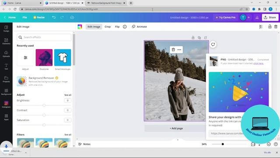This screenshot has width=280, height=158.
Task: Reload the browser page
Action: pos(15,9)
